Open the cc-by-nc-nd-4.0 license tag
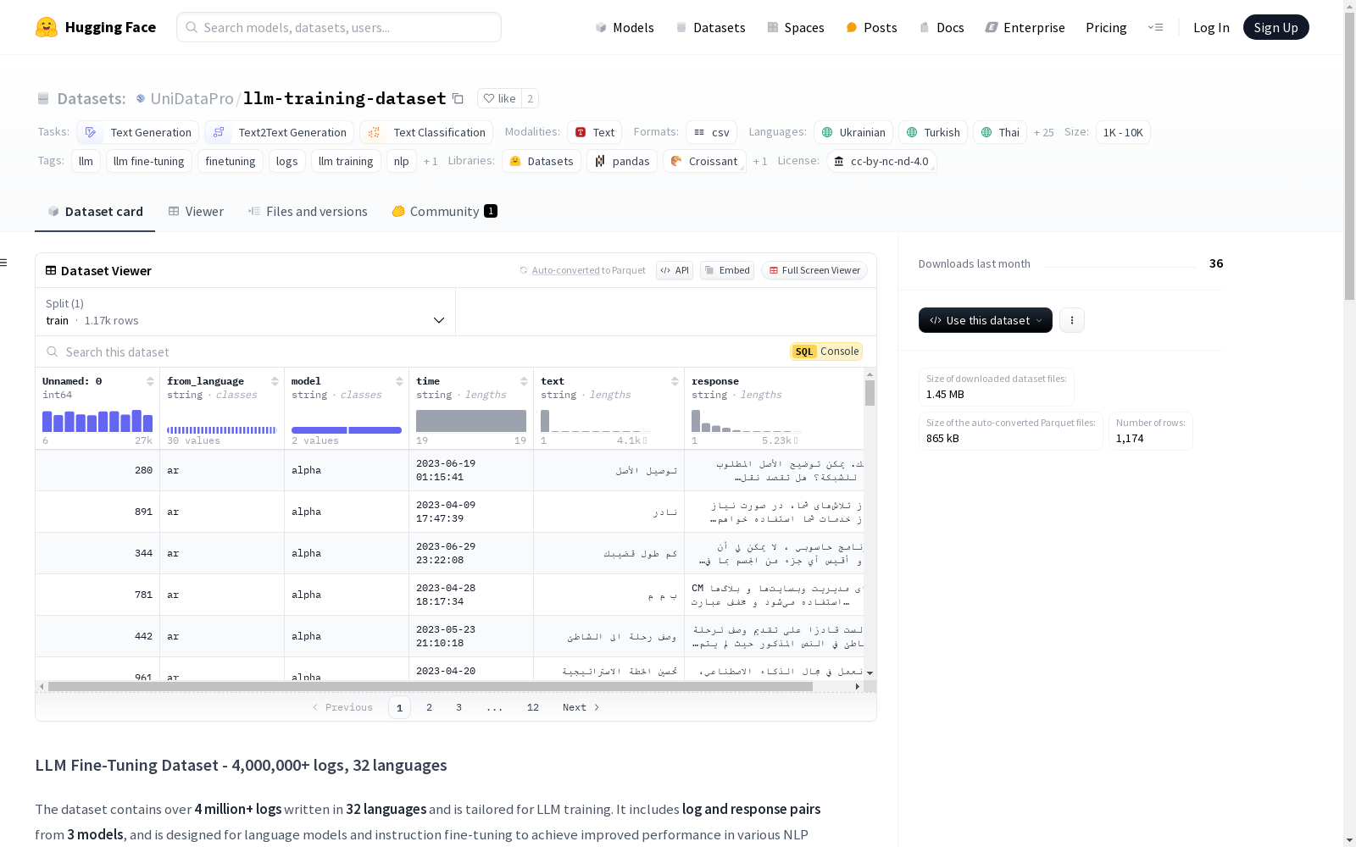 pyautogui.click(x=881, y=161)
